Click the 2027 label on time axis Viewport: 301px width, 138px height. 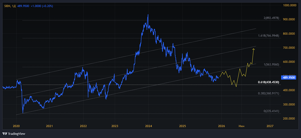click(x=270, y=126)
